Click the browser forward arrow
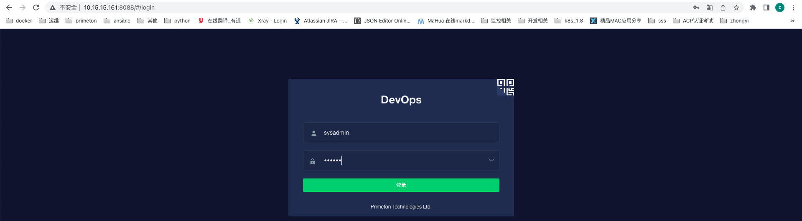This screenshot has width=802, height=221. [23, 8]
